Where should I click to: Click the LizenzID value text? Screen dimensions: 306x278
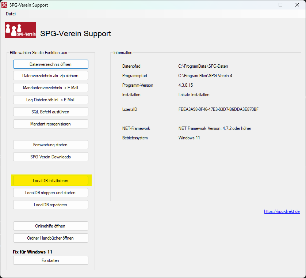coord(218,109)
